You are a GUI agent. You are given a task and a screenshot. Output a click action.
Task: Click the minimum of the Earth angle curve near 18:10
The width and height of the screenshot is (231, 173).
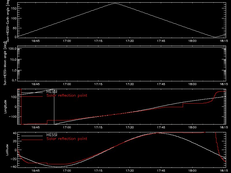(x=215, y=37)
